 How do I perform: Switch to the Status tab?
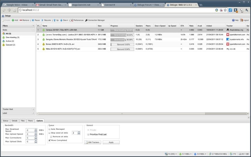6,121
